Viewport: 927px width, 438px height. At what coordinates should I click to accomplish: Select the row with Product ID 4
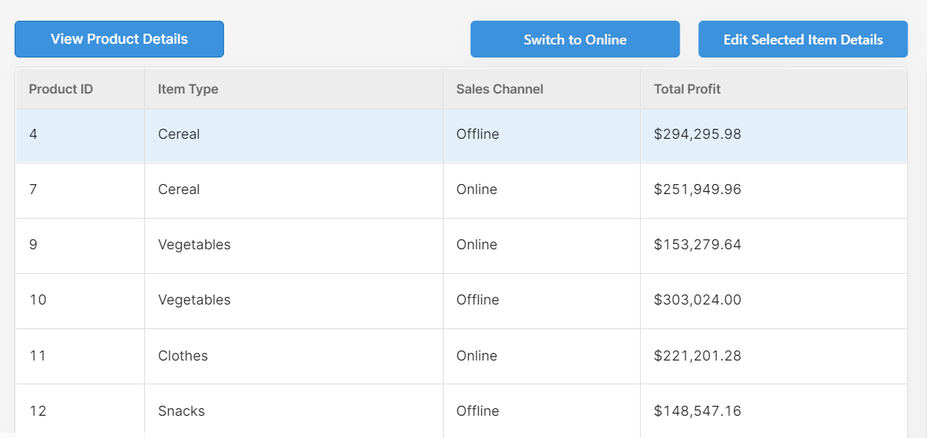coord(461,135)
